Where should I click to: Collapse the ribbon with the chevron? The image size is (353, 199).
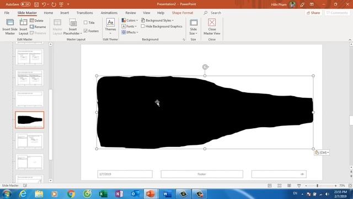point(350,40)
